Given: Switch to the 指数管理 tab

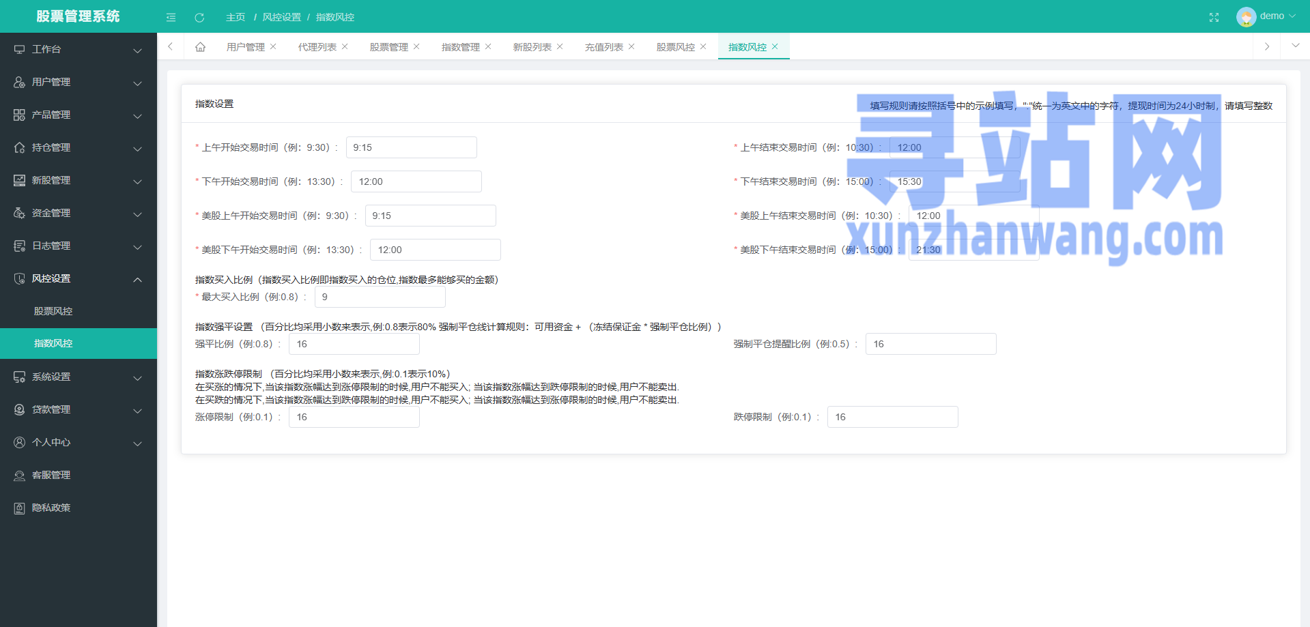Looking at the screenshot, I should (460, 47).
